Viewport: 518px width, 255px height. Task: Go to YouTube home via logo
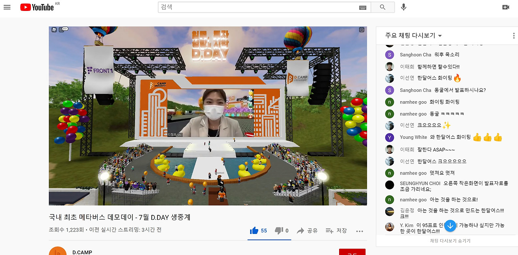[37, 7]
